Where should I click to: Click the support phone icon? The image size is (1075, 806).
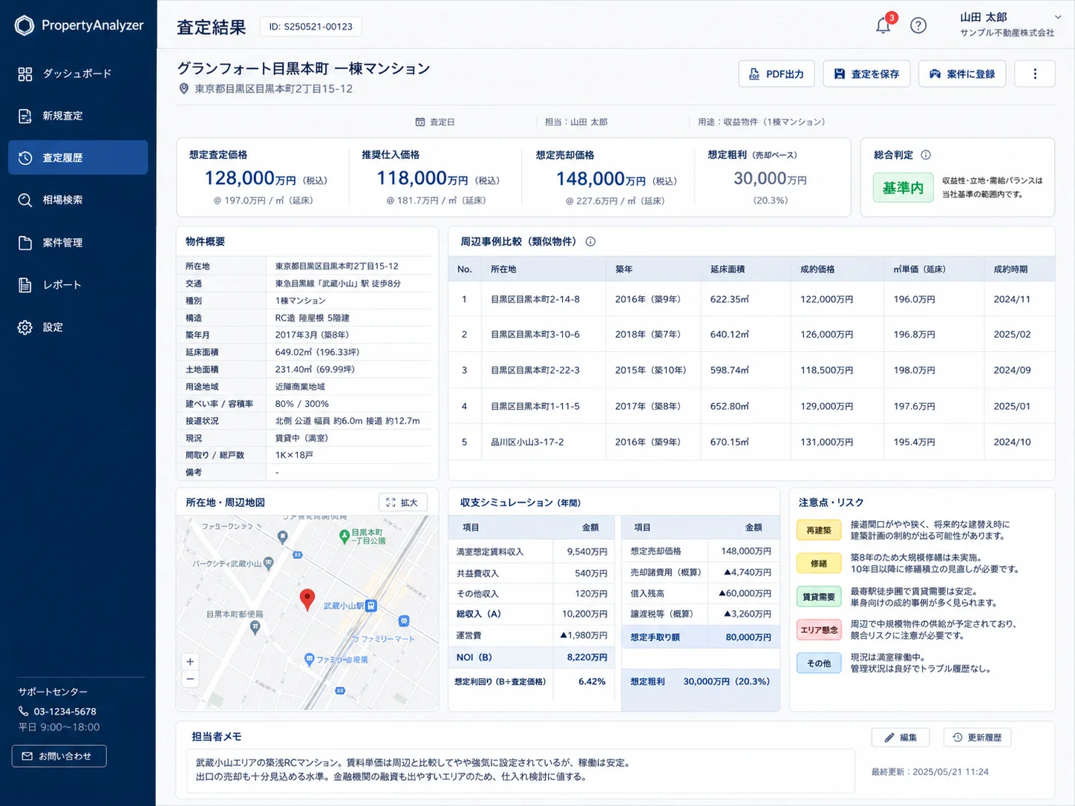click(x=24, y=711)
